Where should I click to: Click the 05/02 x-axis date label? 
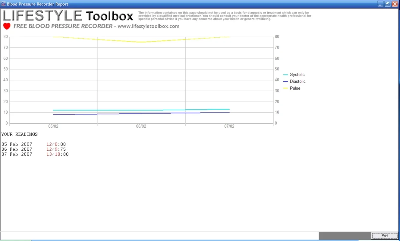point(53,126)
